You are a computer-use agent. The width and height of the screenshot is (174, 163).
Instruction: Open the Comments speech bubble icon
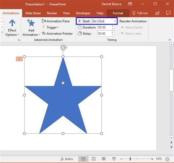(x=168, y=13)
